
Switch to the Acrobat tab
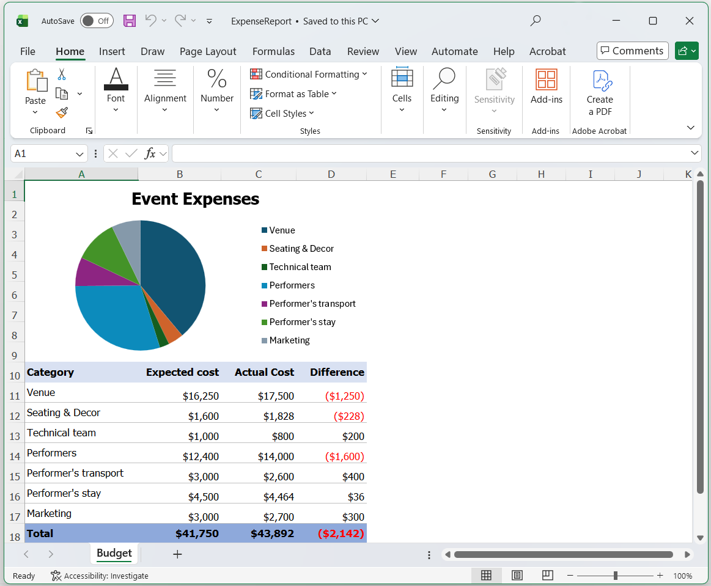(547, 51)
